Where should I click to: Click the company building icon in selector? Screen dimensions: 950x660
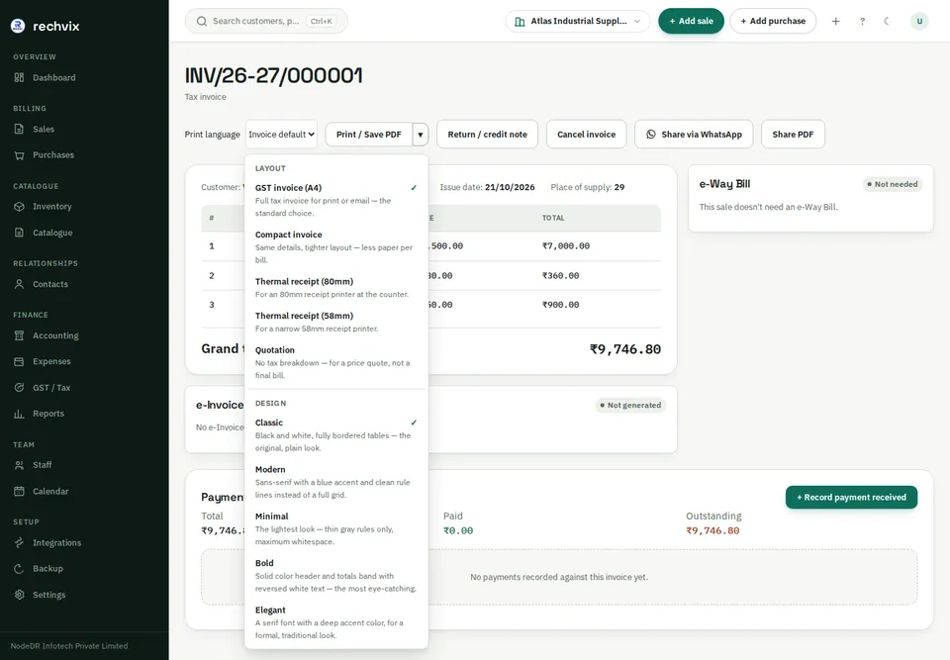[520, 21]
